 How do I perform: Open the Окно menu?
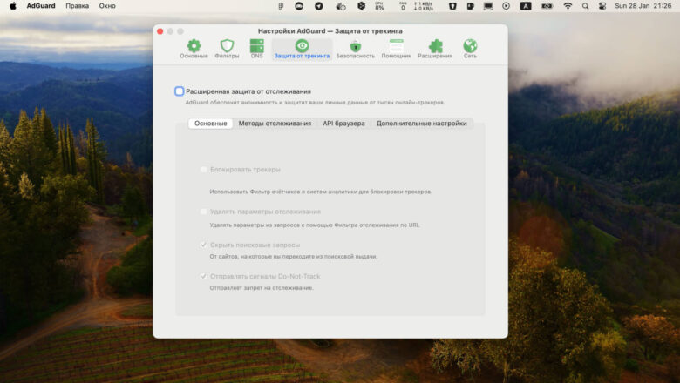[x=107, y=6]
